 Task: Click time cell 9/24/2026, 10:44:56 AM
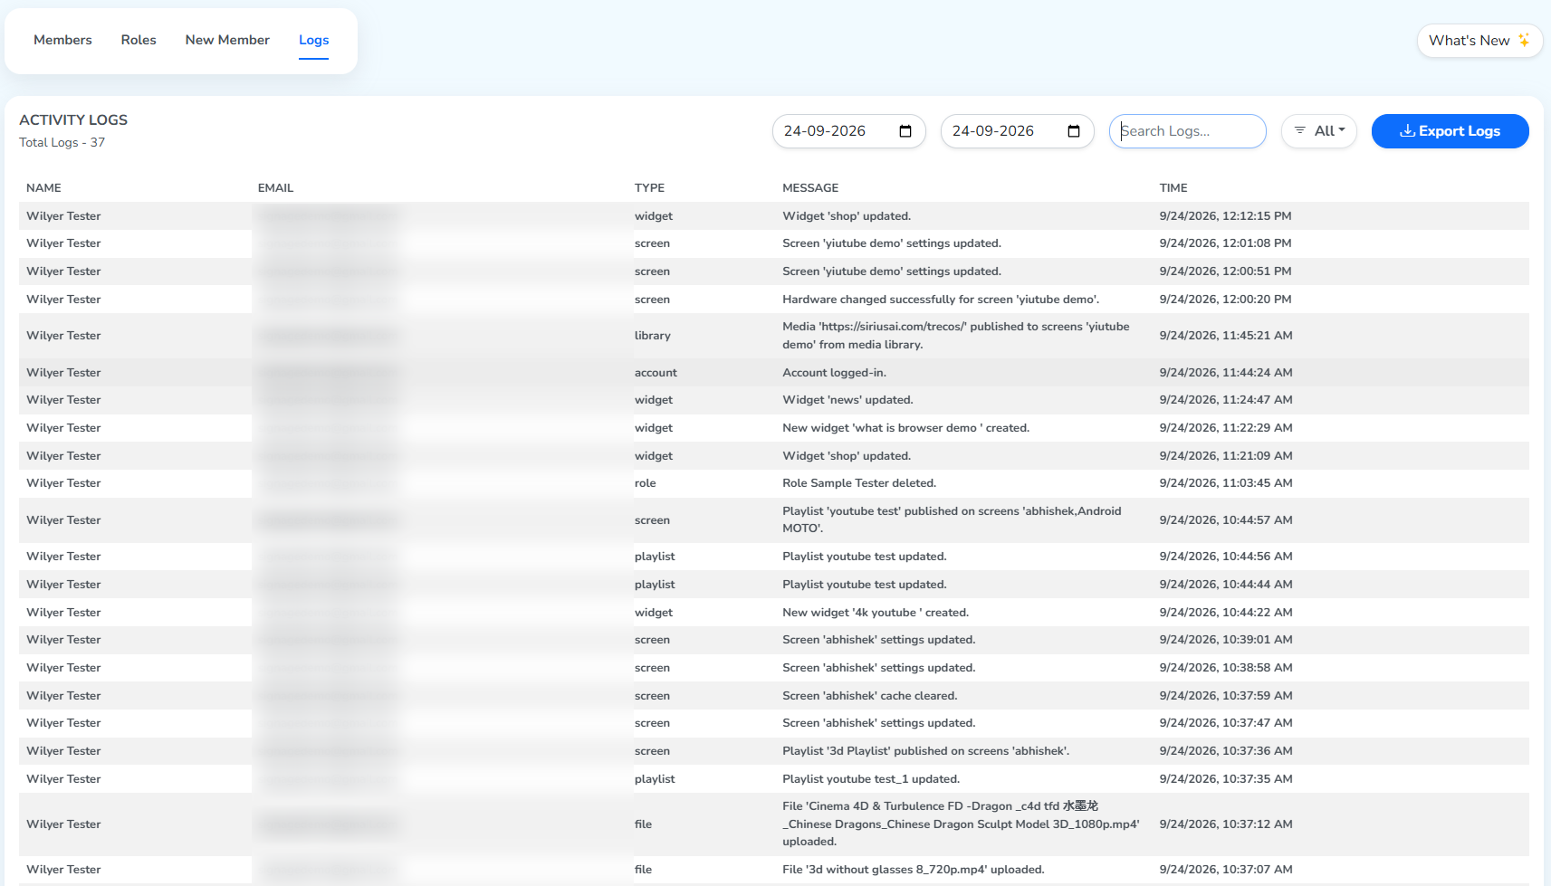pyautogui.click(x=1225, y=557)
